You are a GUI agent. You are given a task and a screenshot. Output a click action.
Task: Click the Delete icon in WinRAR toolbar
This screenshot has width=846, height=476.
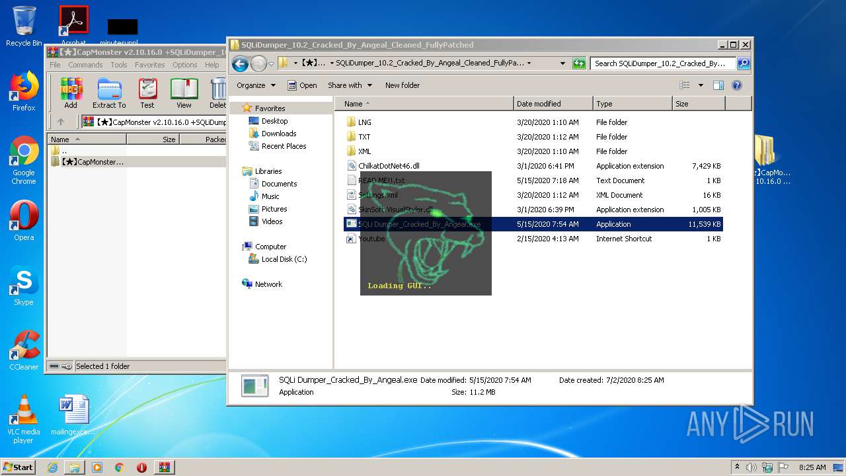point(217,93)
